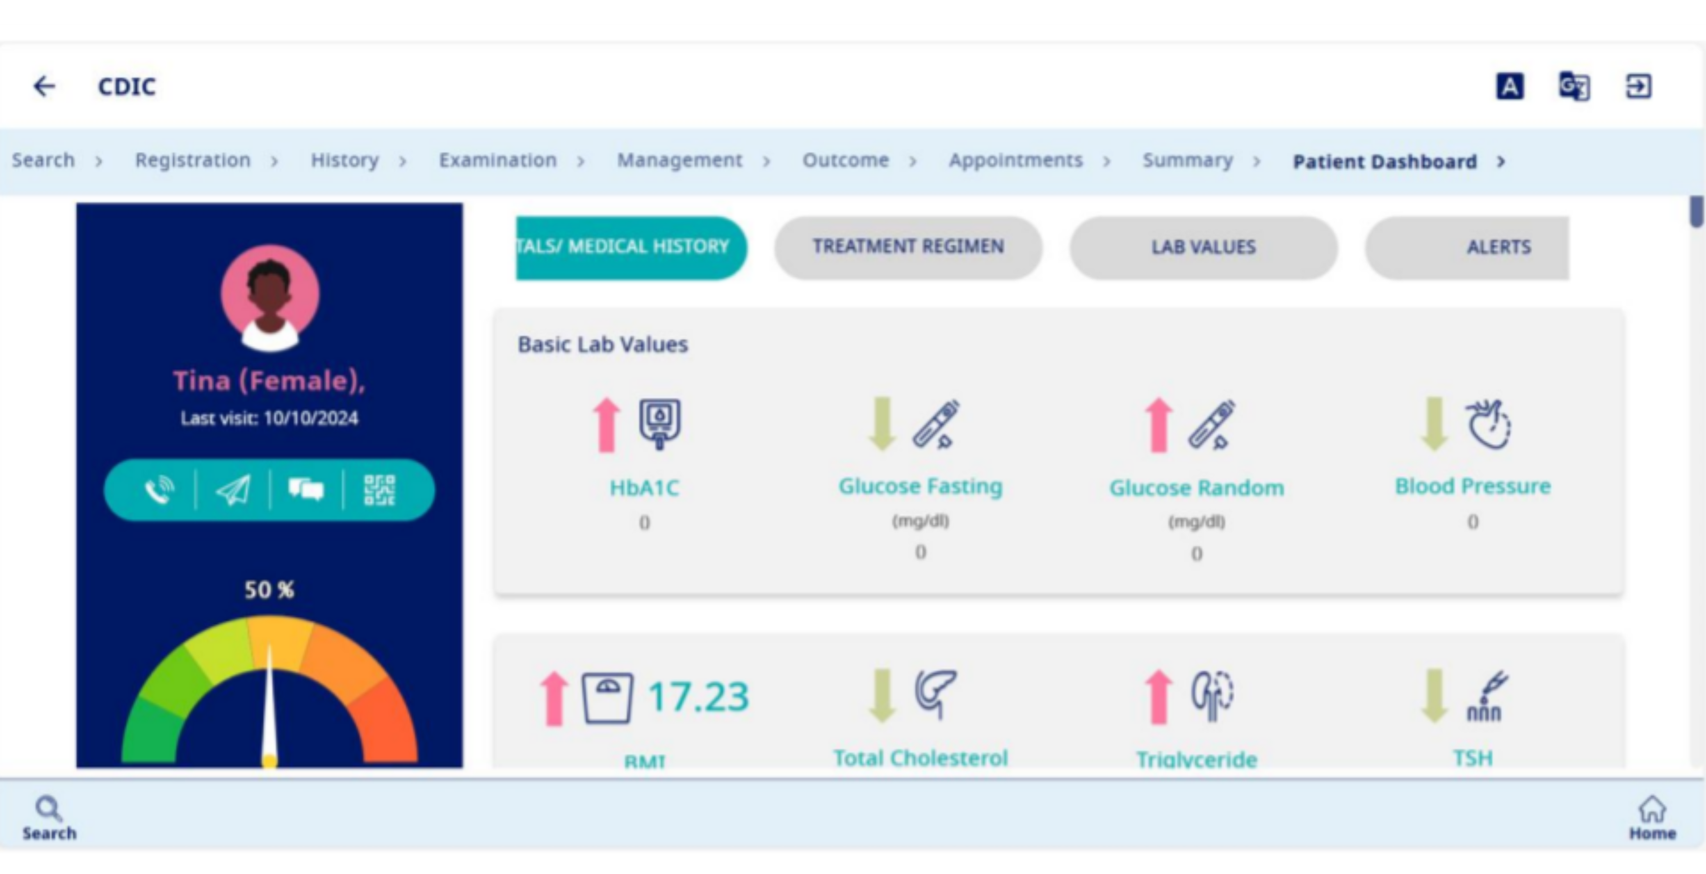Open the chat messages icon
1706x874 pixels.
306,490
